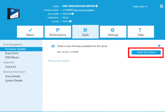Select Erase Drive in sidebar
This screenshot has height=112, width=165.
(12, 53)
